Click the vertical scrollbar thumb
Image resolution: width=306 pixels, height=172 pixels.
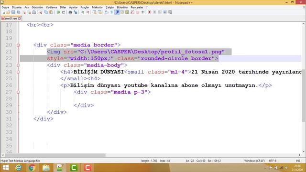304,96
